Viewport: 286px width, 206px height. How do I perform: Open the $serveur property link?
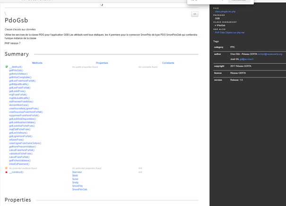coord(77,172)
